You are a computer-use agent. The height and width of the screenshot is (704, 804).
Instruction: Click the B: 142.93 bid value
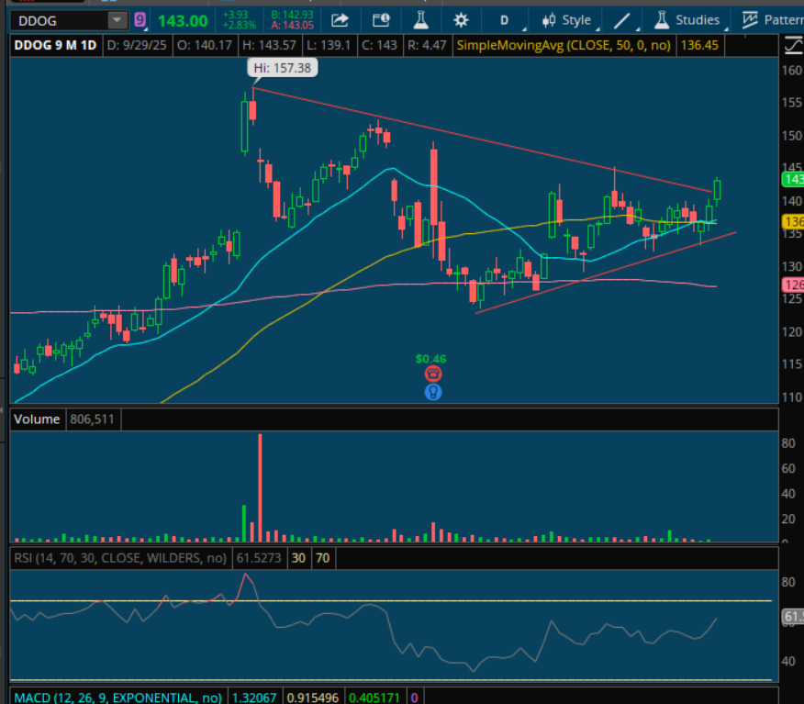tap(292, 15)
